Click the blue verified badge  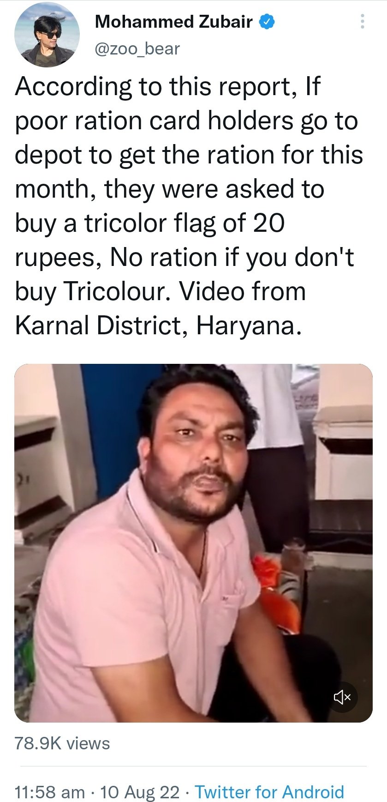(267, 21)
